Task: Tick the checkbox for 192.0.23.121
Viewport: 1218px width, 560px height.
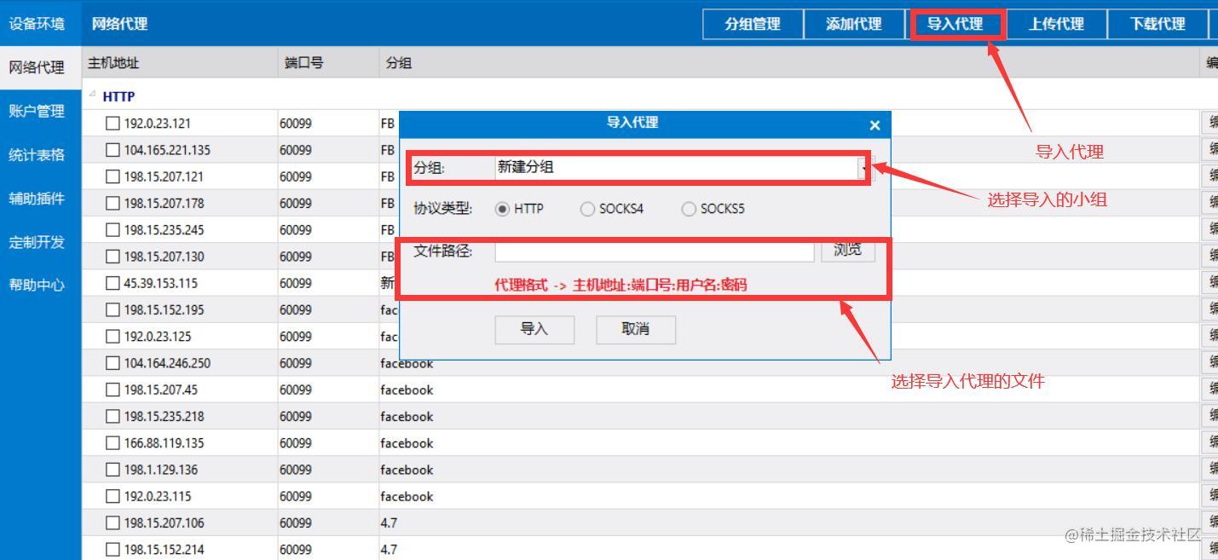Action: pos(113,124)
